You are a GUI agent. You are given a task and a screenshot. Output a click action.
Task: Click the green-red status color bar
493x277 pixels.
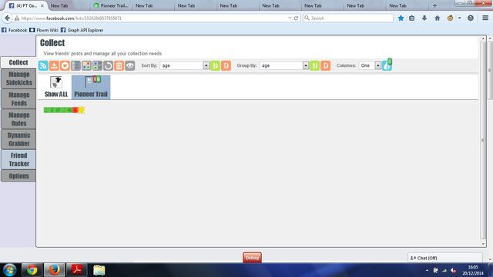64,110
